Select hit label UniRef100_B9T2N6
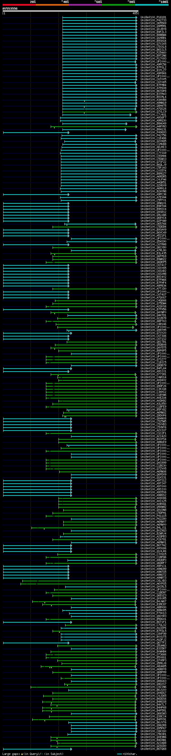Screen dimensions: 171x756 pos(153,56)
